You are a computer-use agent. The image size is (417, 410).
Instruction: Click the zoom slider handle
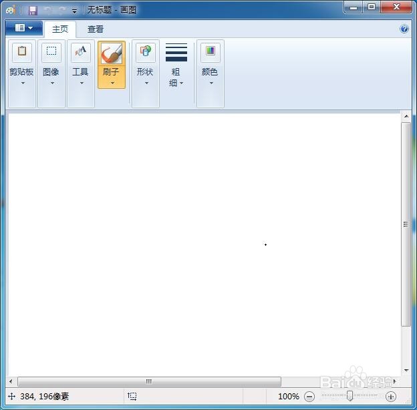coord(350,395)
